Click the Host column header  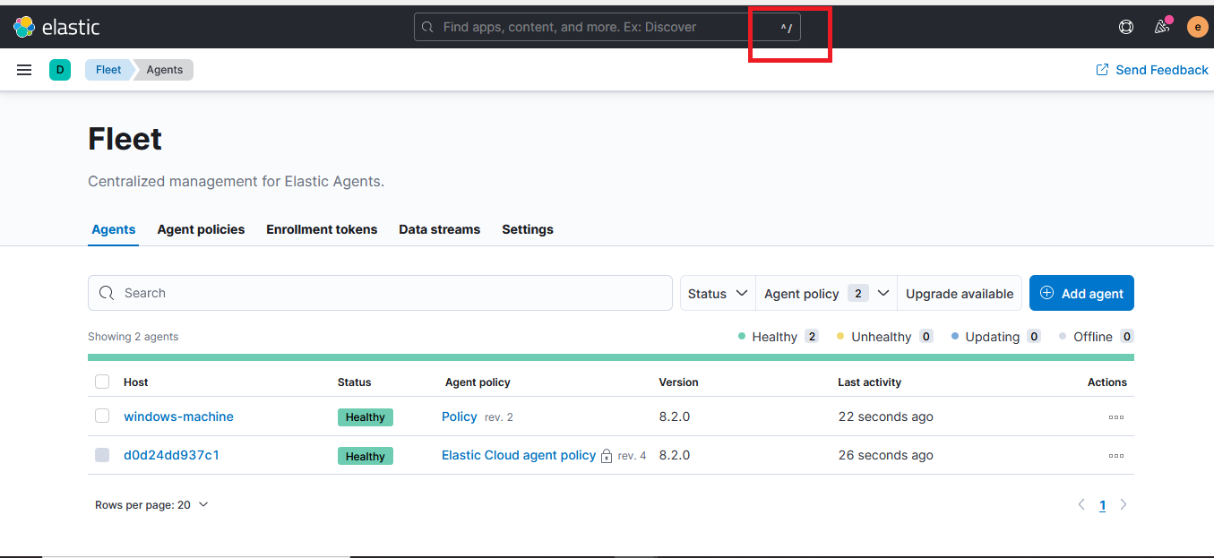(136, 382)
